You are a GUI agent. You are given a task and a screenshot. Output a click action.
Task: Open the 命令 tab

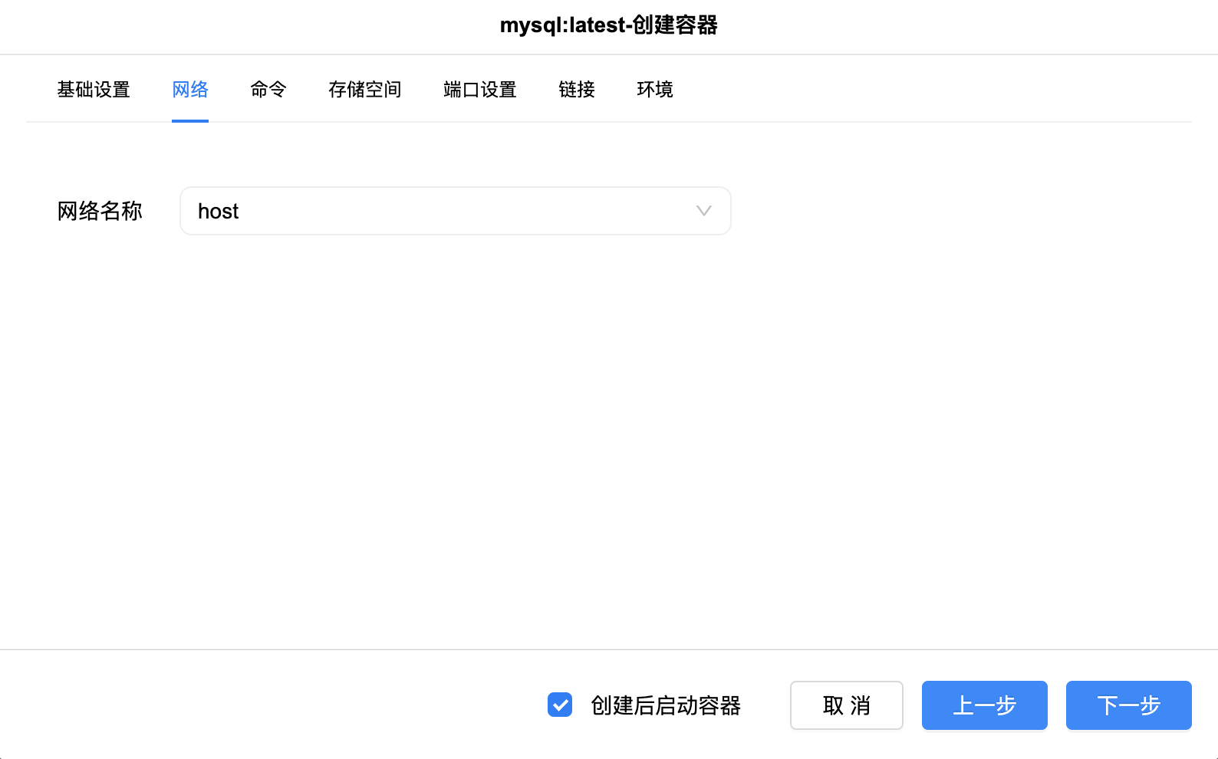pos(268,90)
